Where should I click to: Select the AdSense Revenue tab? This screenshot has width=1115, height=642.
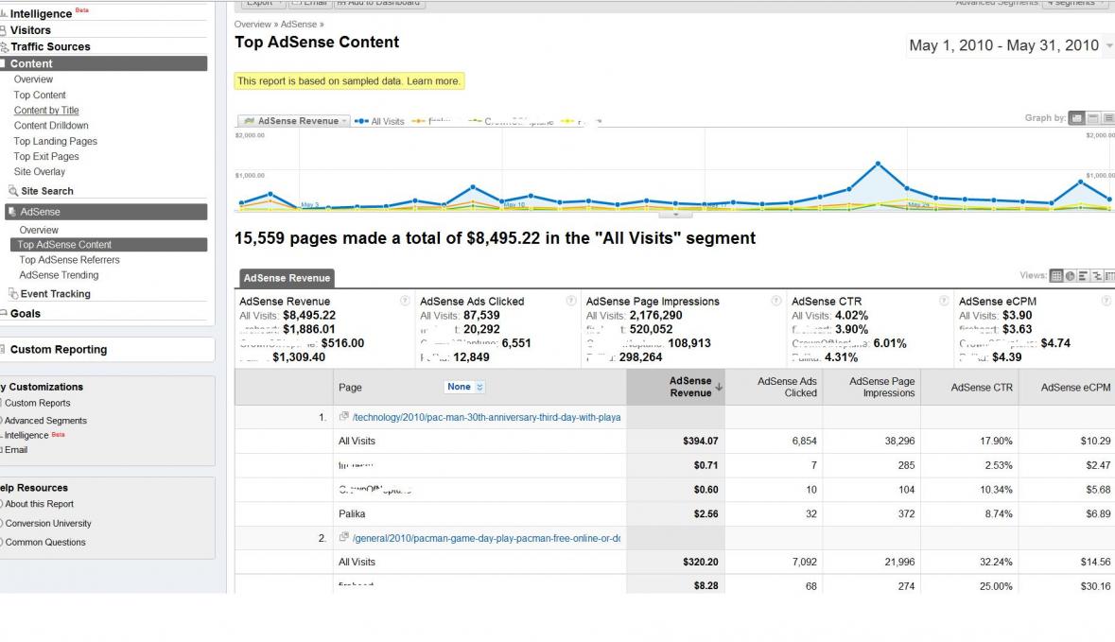tap(285, 278)
